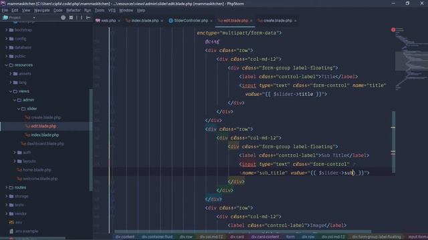Expand the config folder
The height and width of the screenshot is (240, 428).
pyautogui.click(x=6, y=39)
